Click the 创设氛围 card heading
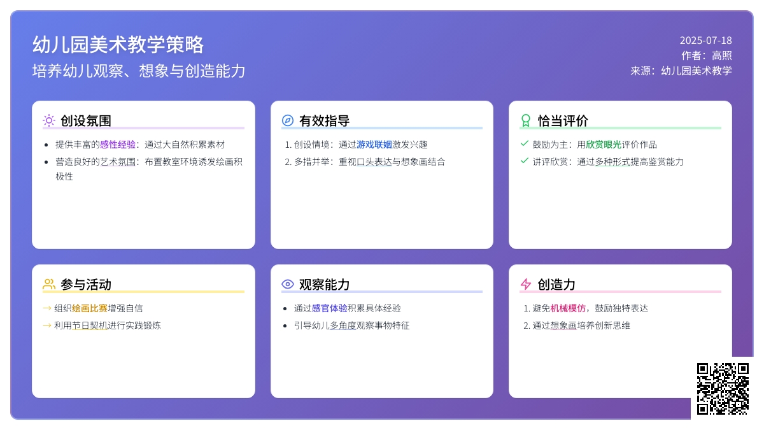This screenshot has width=764, height=430. click(x=86, y=120)
